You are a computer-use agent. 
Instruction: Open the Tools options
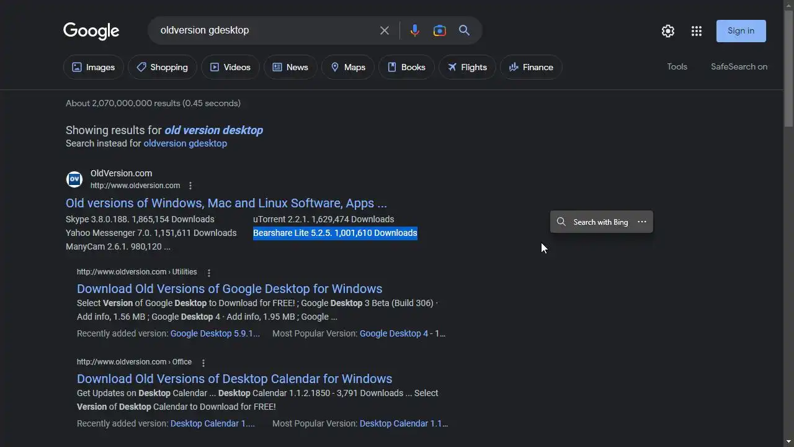click(x=677, y=66)
